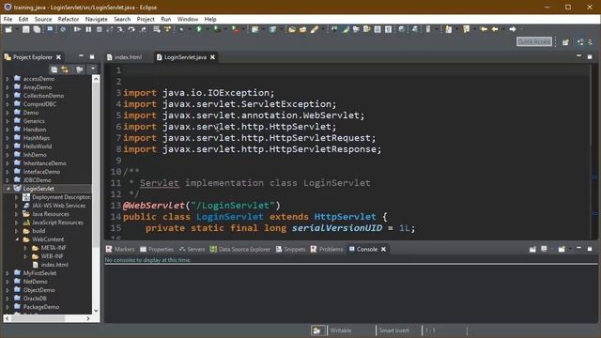601x338 pixels.
Task: Minimize the Project Explorer panel
Action: (81, 56)
